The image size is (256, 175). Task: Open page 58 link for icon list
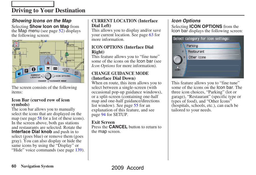click(x=39, y=118)
